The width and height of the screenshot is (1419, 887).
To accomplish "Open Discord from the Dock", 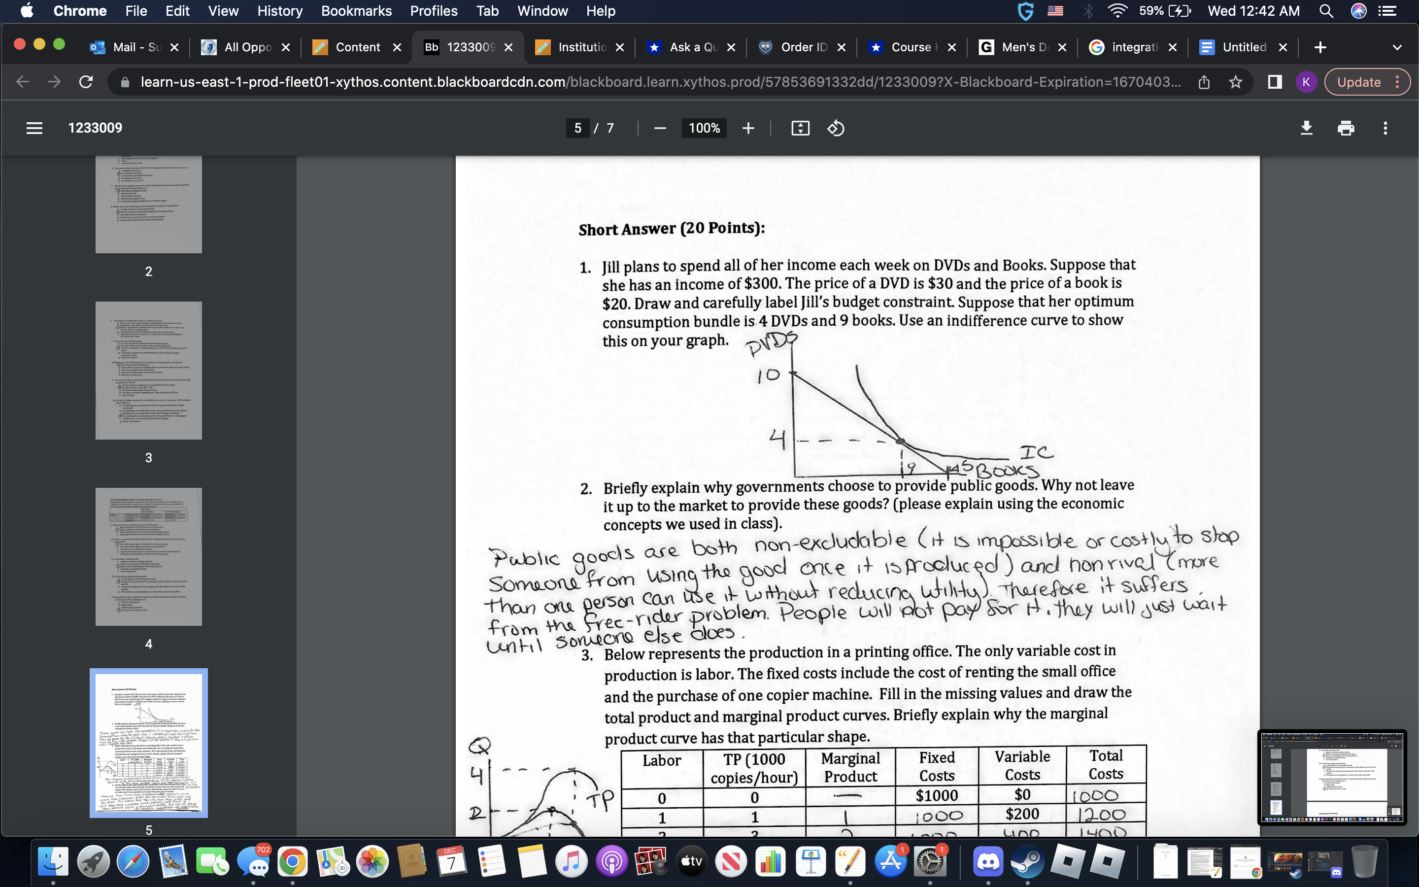I will (989, 861).
